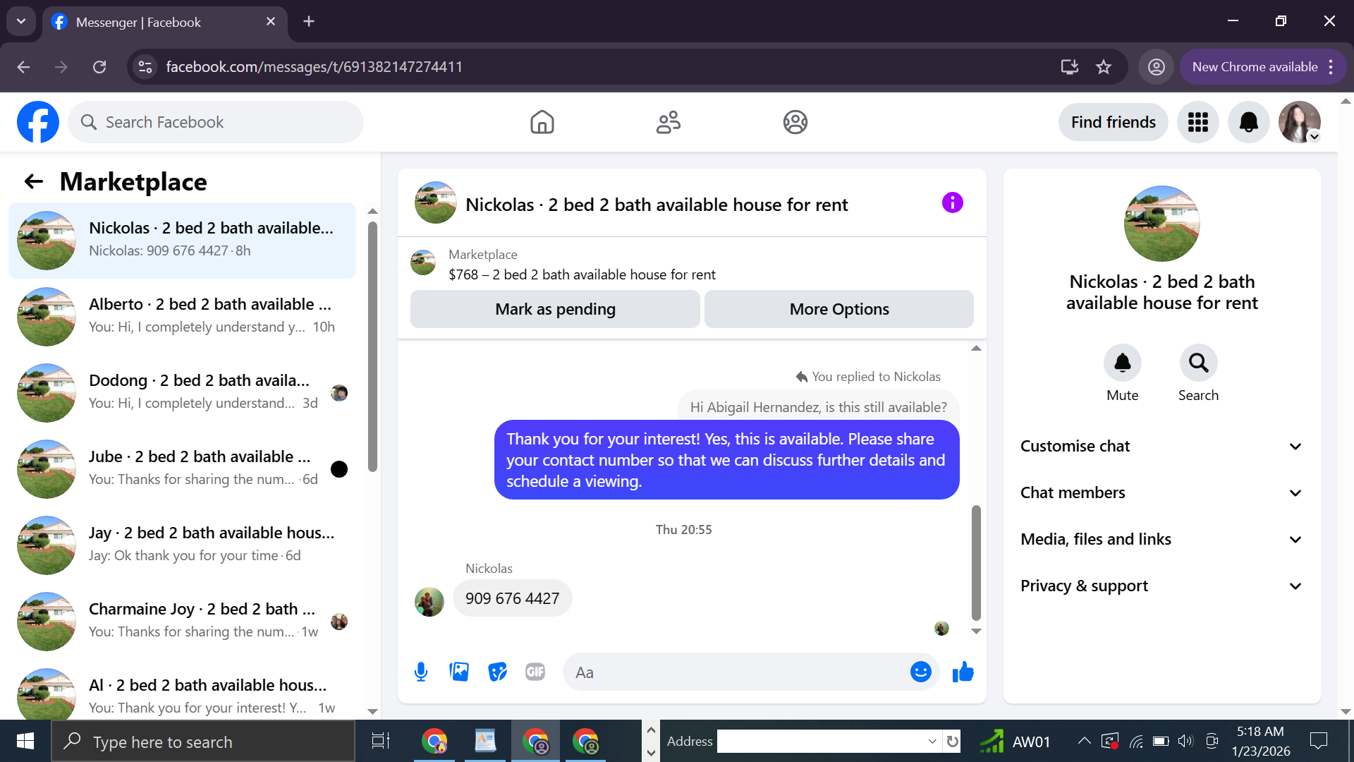Focus the browser address bar
Viewport: 1354px width, 762px height.
tap(606, 67)
